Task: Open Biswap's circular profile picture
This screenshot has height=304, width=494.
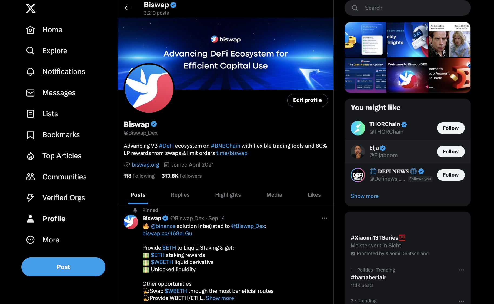Action: tap(149, 88)
